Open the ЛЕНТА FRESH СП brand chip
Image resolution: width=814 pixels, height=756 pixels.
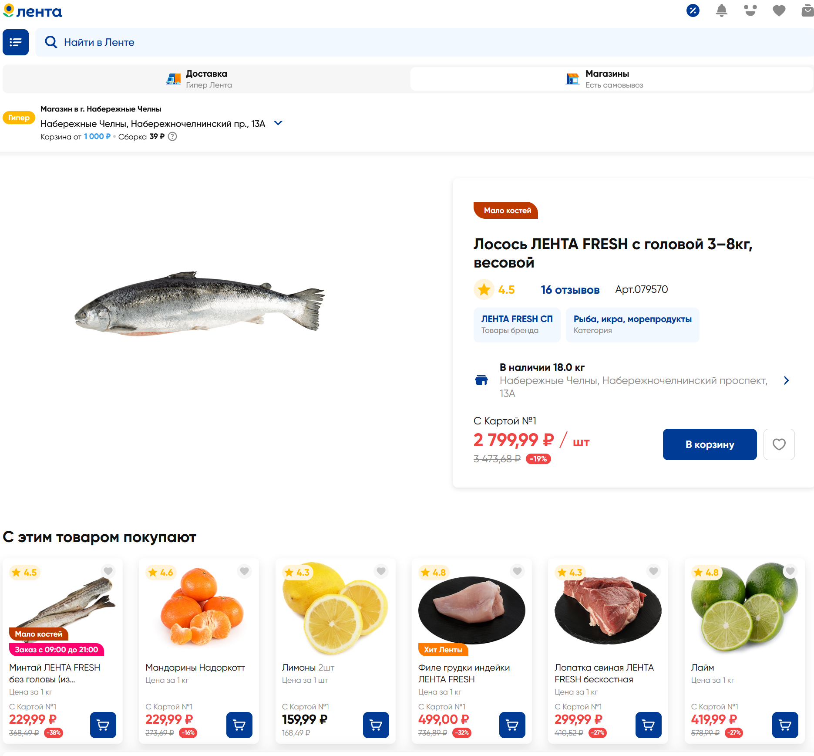tap(517, 325)
